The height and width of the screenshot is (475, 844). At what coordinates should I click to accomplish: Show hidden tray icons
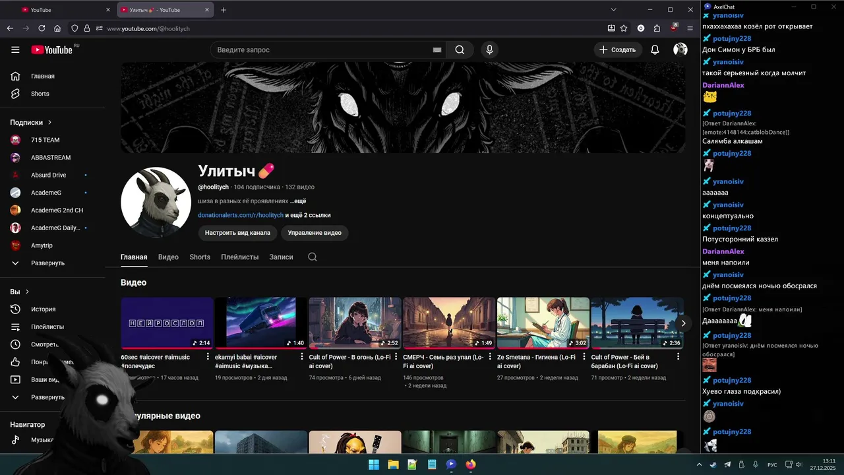point(699,464)
